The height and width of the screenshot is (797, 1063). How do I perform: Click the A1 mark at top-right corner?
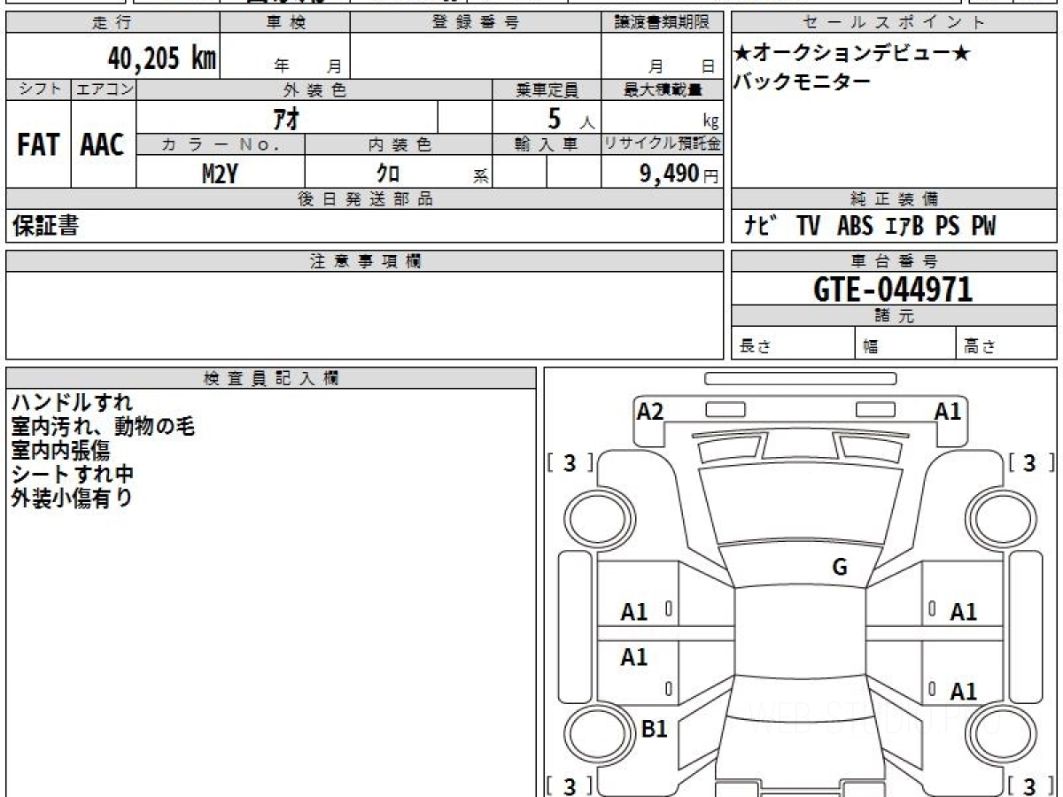click(948, 411)
